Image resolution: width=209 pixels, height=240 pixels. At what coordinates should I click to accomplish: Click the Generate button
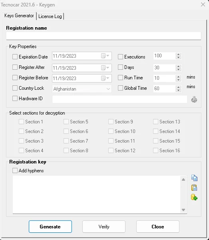(50, 226)
